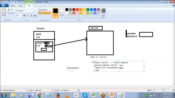The image size is (175, 98).
Task: Save the drawing from quick access toolbar
Action: click(6, 2)
